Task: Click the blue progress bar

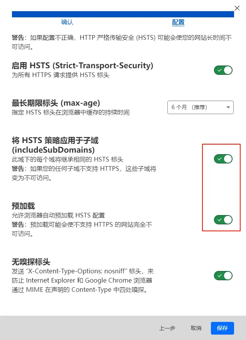Action: point(123,14)
